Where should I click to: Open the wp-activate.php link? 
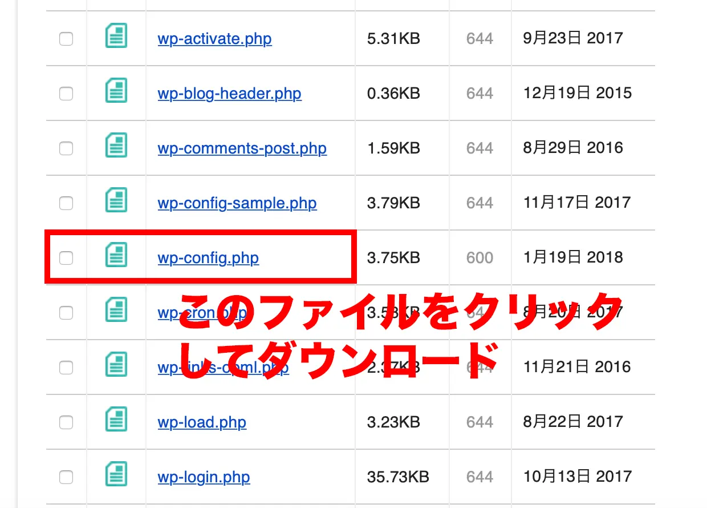[214, 39]
